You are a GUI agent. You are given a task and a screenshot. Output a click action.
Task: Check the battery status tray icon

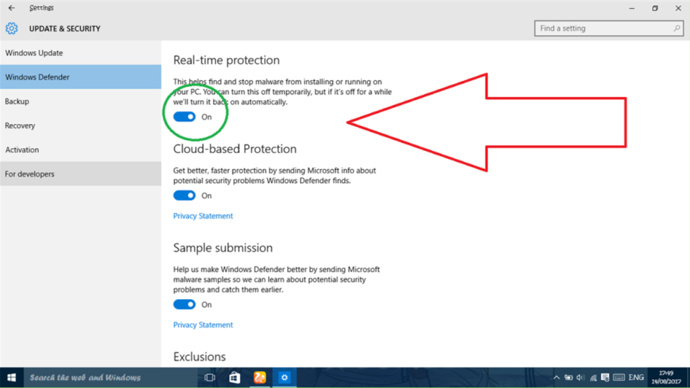click(569, 377)
